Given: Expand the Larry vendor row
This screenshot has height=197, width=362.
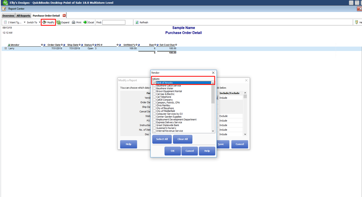Looking at the screenshot, I should [5, 49].
